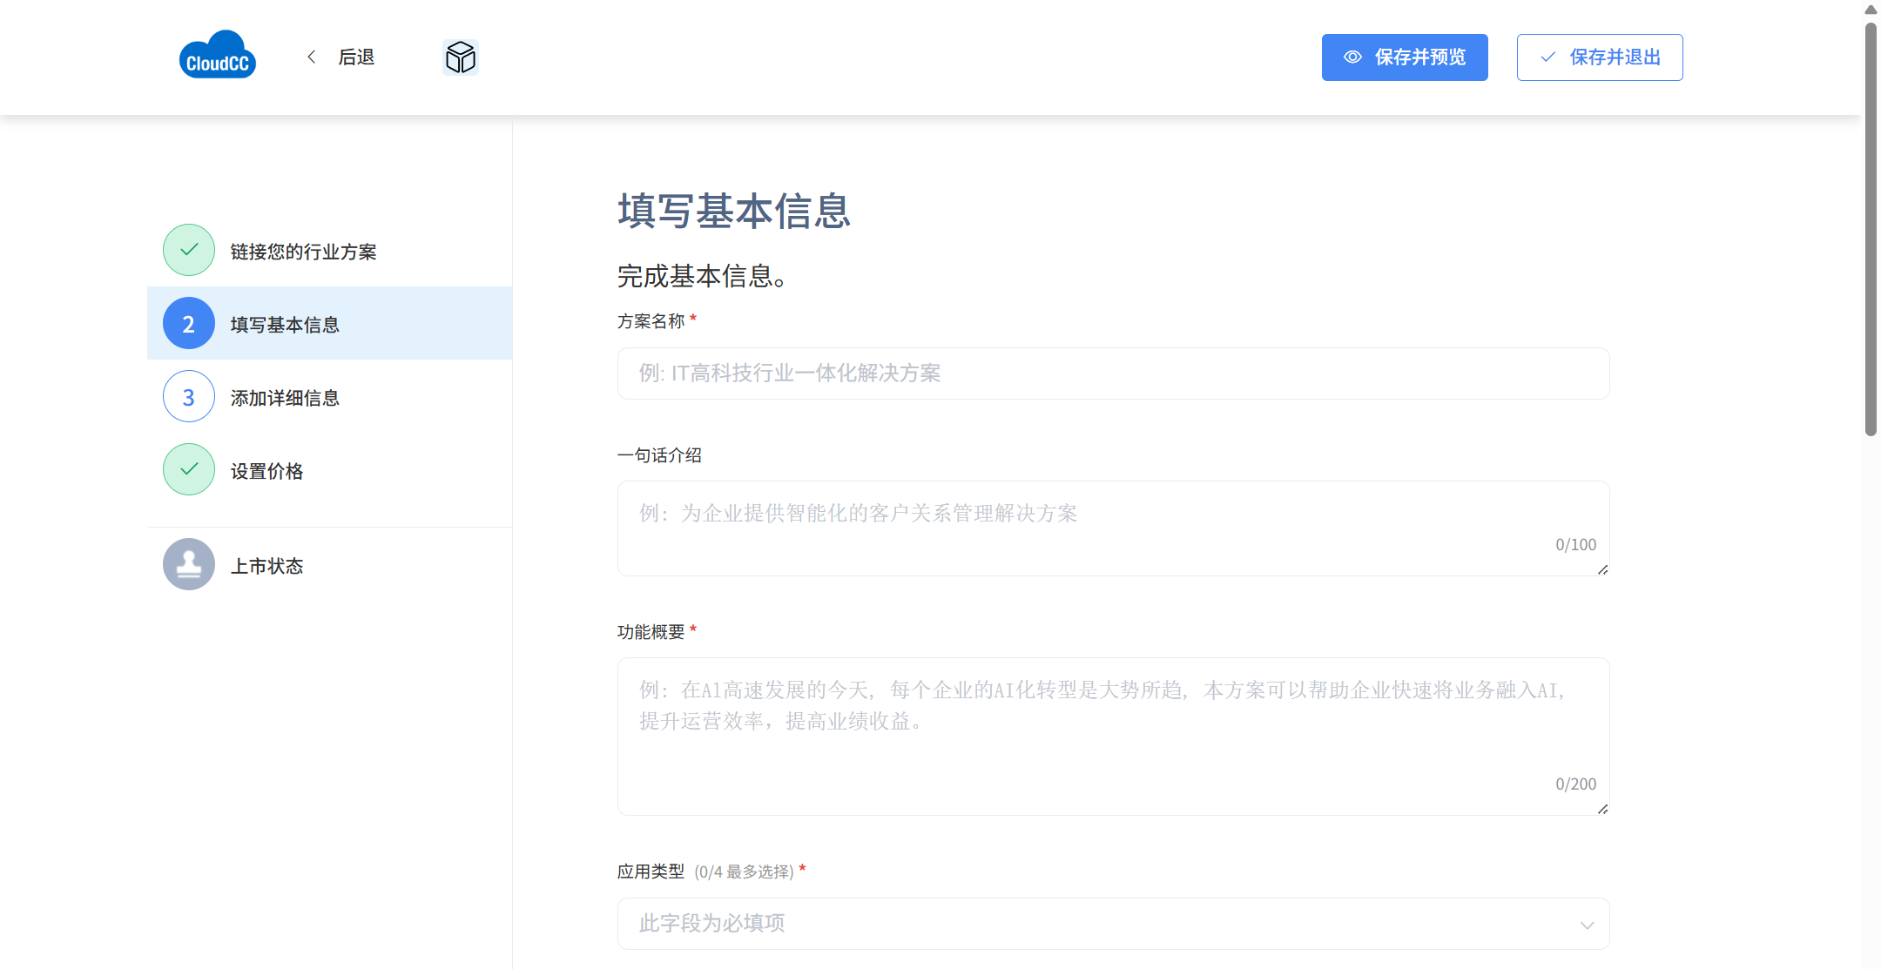Click the stamp icon for 上市状态
1881x969 pixels.
coord(189,564)
